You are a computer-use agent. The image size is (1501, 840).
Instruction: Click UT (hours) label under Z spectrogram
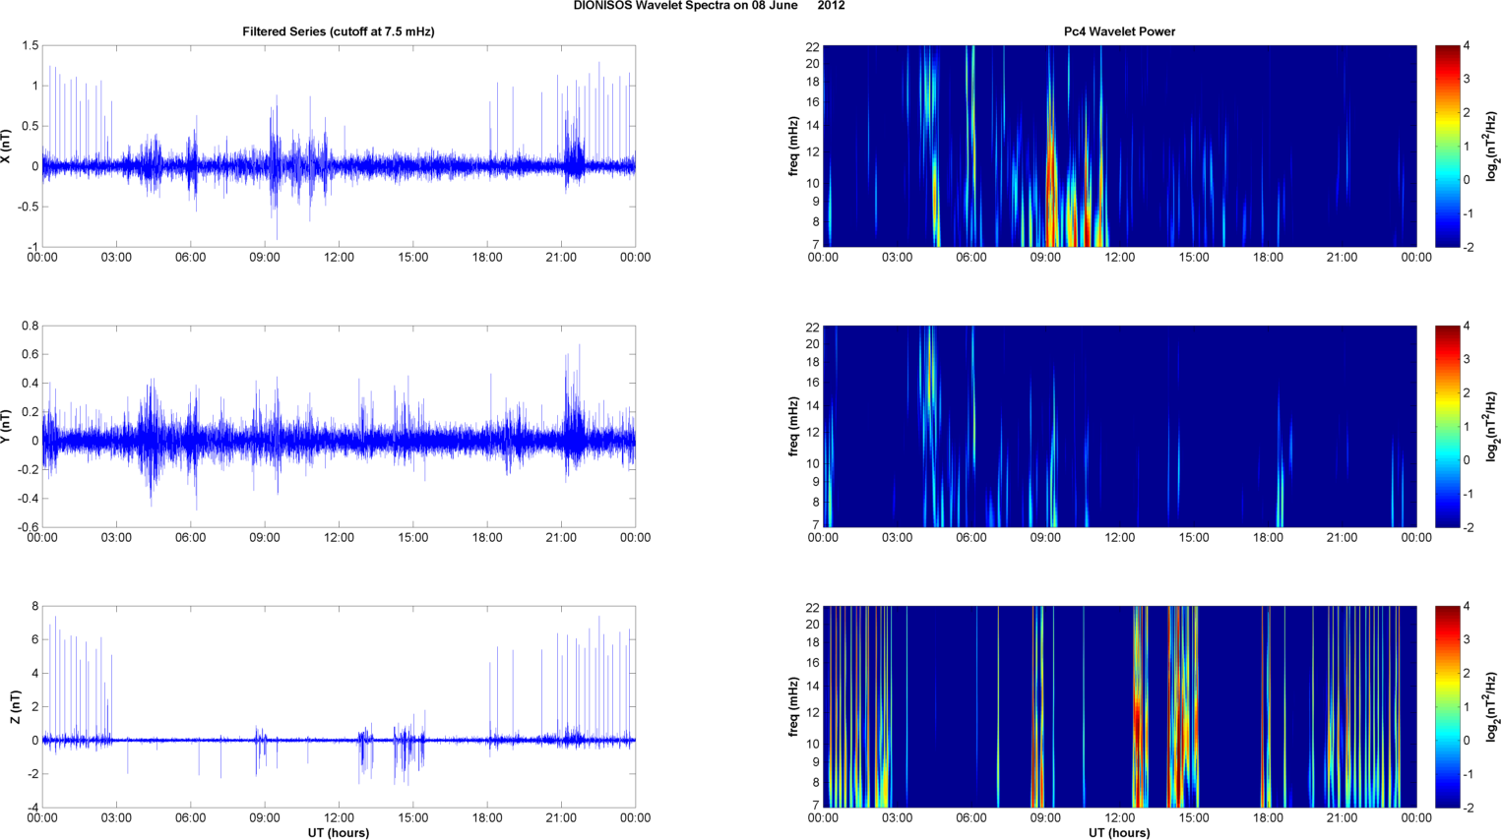[x=1119, y=832]
